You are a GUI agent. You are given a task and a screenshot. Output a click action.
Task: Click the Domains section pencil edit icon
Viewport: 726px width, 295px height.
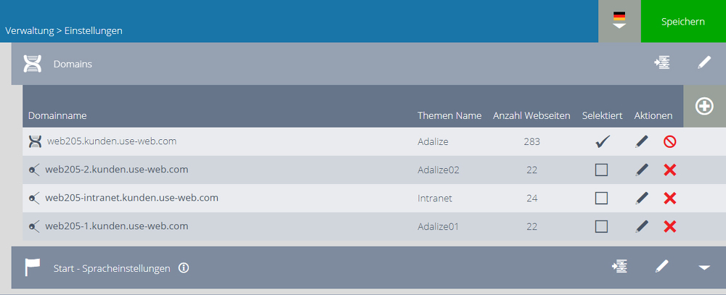pos(703,63)
